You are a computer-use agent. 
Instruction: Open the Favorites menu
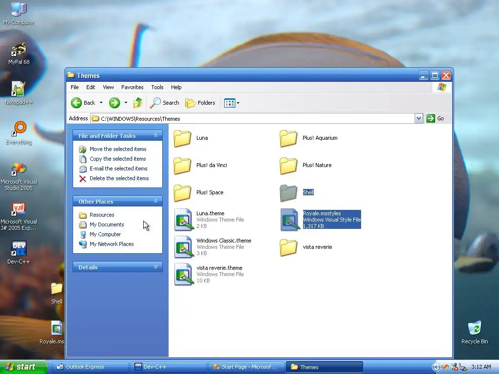coord(133,87)
